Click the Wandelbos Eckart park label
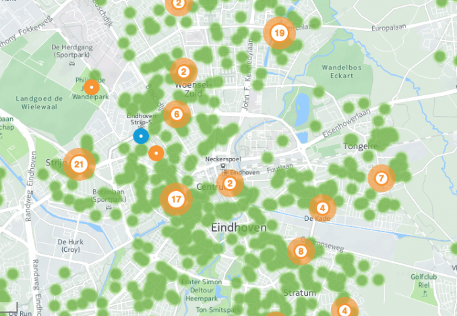Screen dimensions: 457x316 [x=342, y=72]
